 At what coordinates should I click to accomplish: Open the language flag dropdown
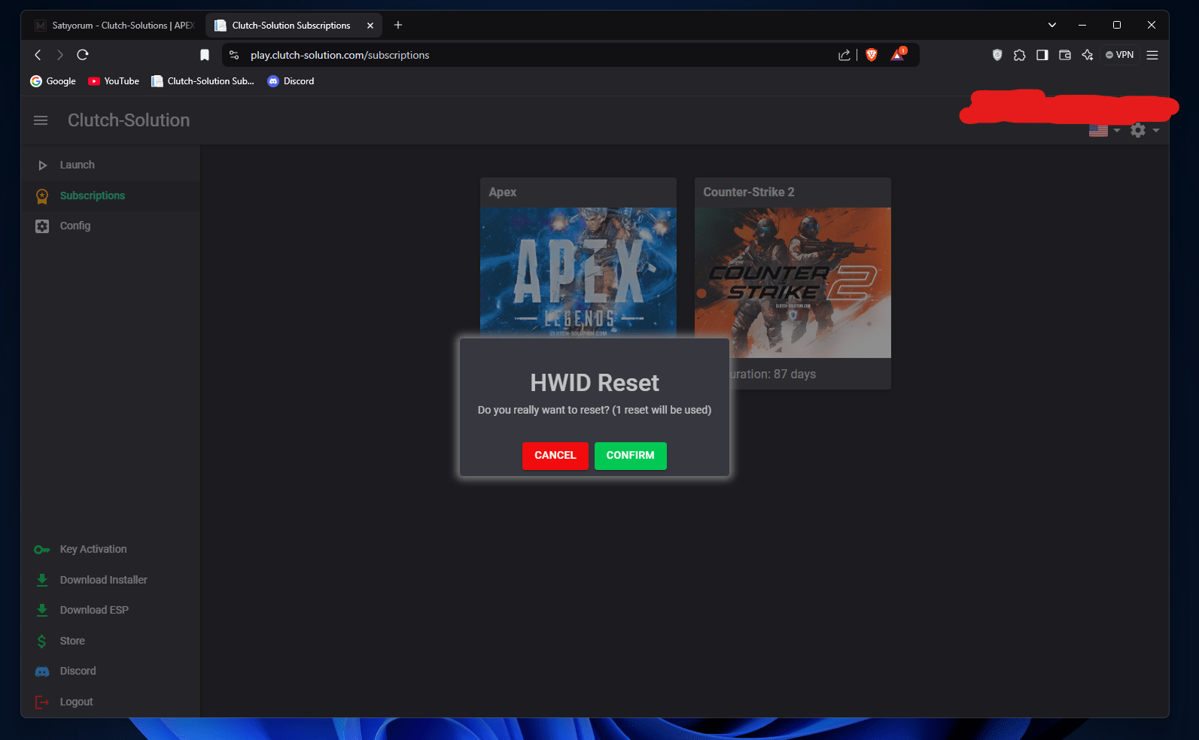pyautogui.click(x=1104, y=131)
